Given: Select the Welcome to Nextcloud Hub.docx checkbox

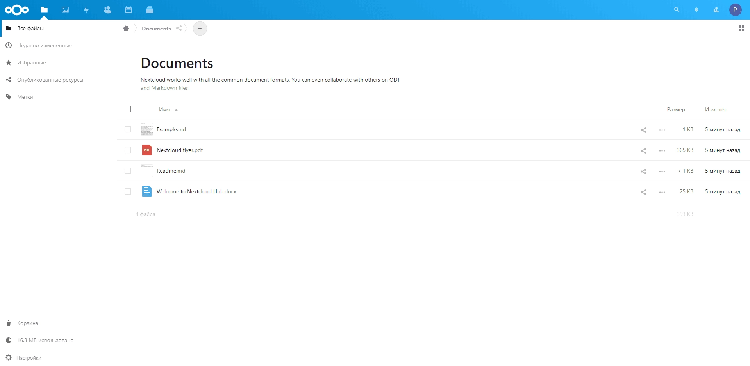Looking at the screenshot, I should 128,191.
